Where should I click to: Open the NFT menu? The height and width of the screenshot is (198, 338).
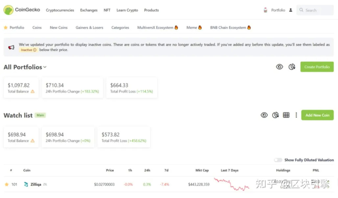tap(107, 10)
